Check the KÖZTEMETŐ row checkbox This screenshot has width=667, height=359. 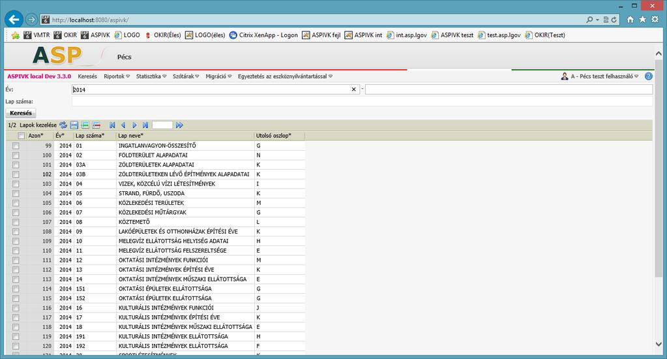point(16,222)
